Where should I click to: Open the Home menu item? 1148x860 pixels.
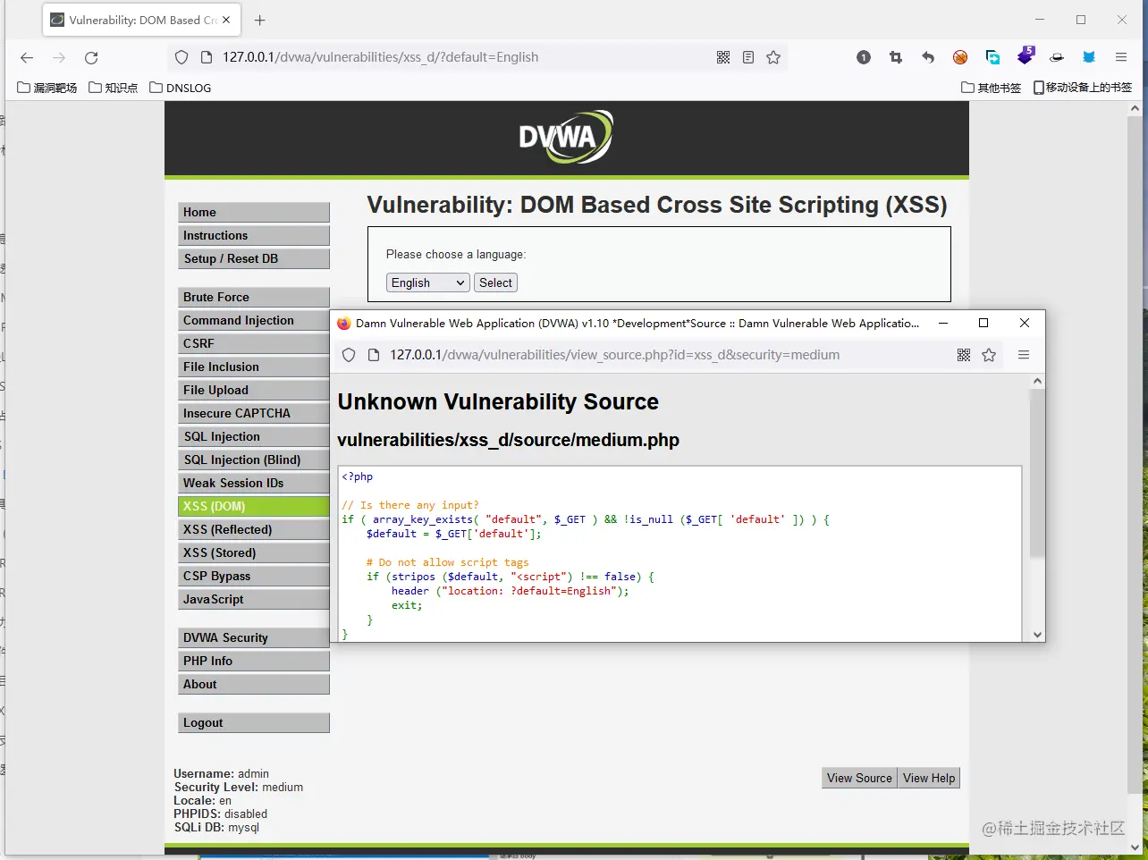pyautogui.click(x=254, y=212)
